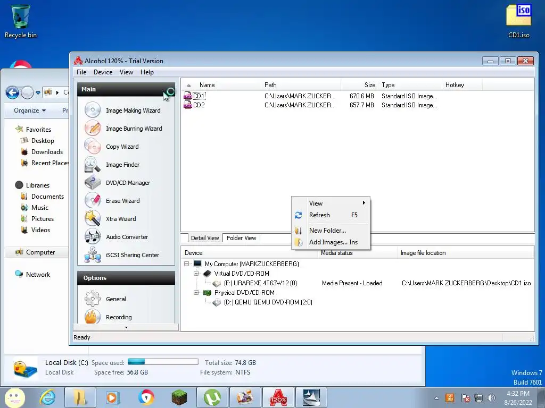Click the Hotkey column header
Viewport: 545px width, 408px height.
(461, 85)
